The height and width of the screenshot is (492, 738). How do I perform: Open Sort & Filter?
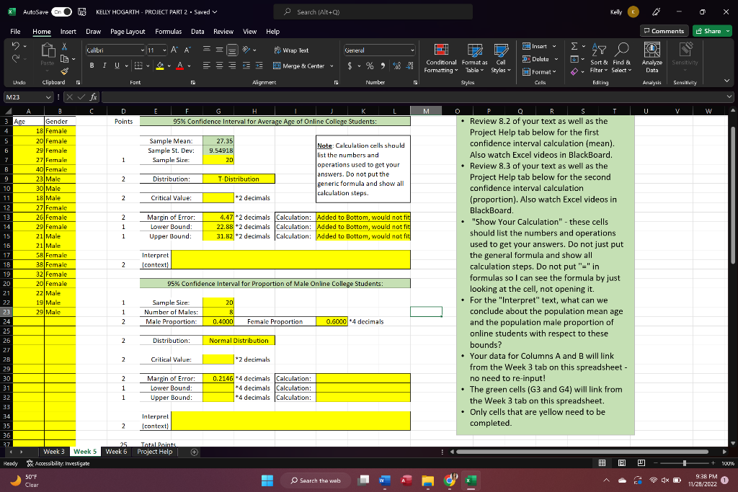pos(599,58)
